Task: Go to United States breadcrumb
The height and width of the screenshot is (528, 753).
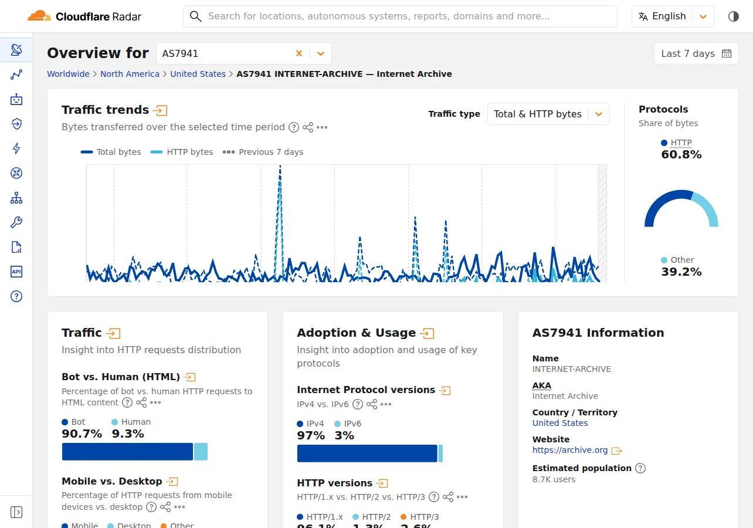Action: (x=198, y=74)
